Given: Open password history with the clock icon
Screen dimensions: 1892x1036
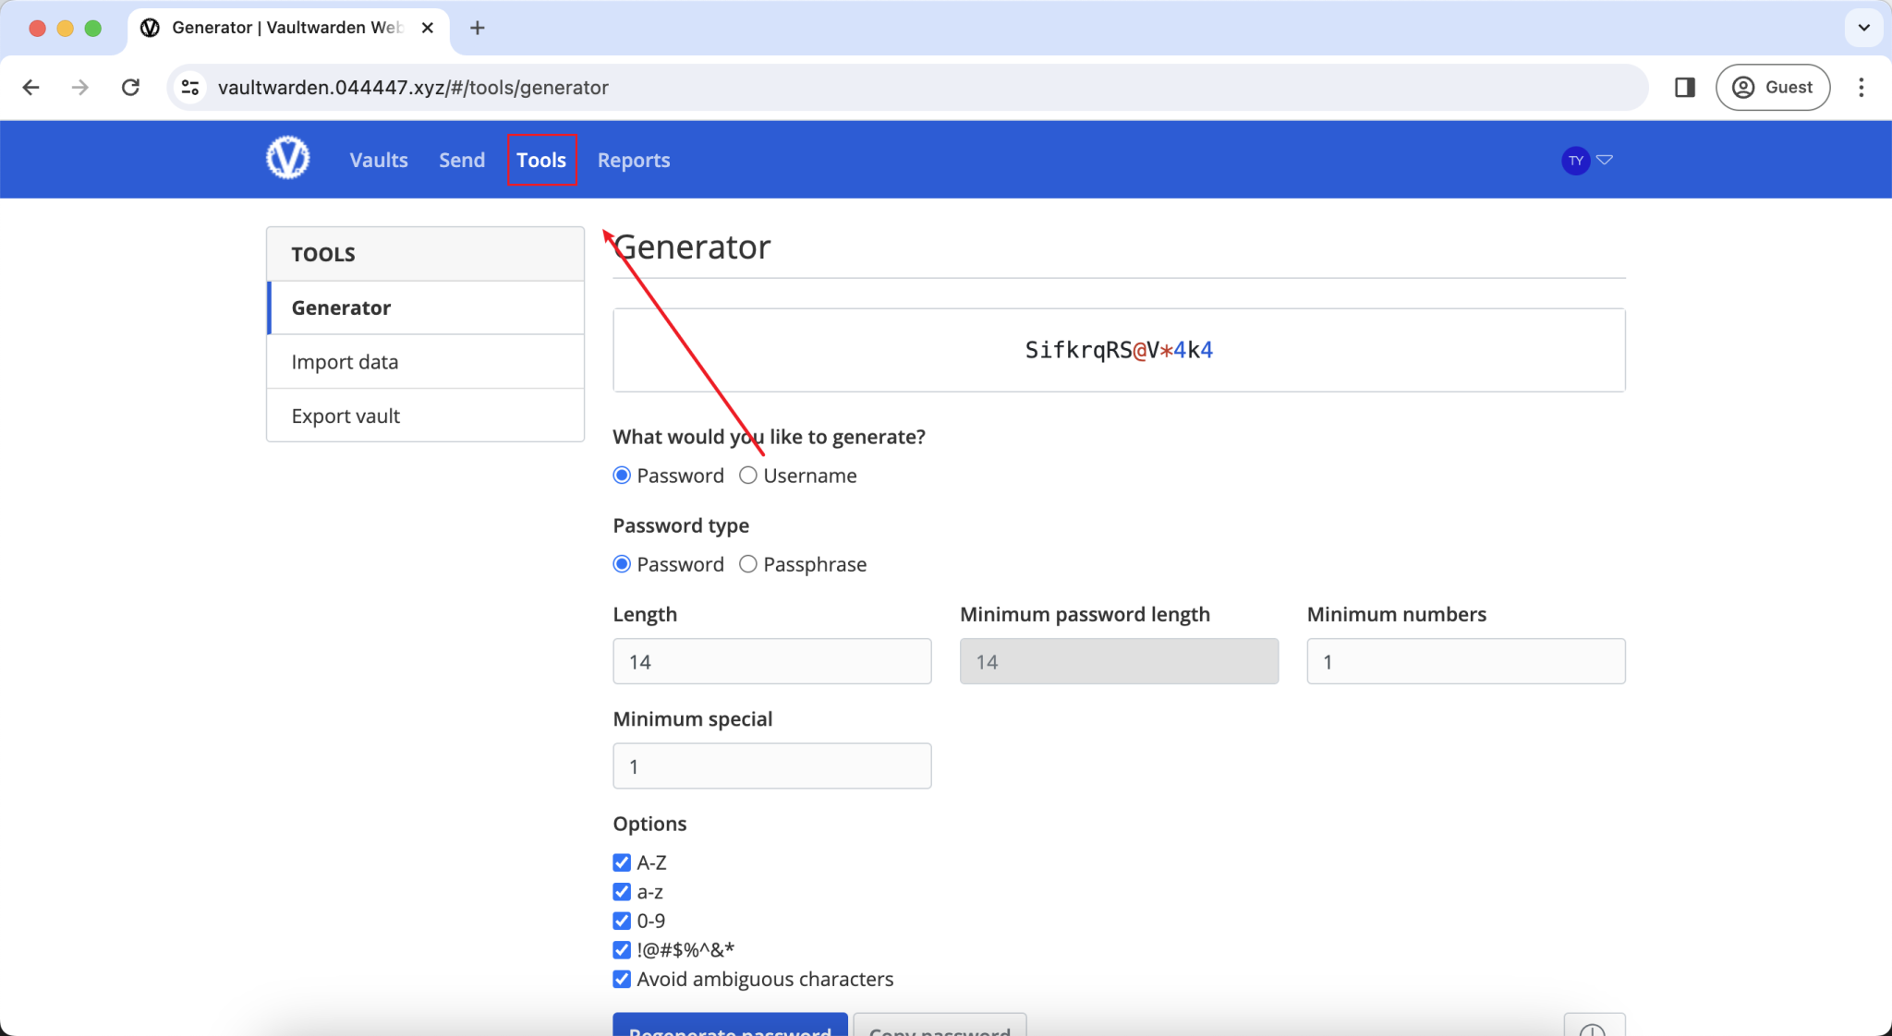Looking at the screenshot, I should coord(1595,1028).
